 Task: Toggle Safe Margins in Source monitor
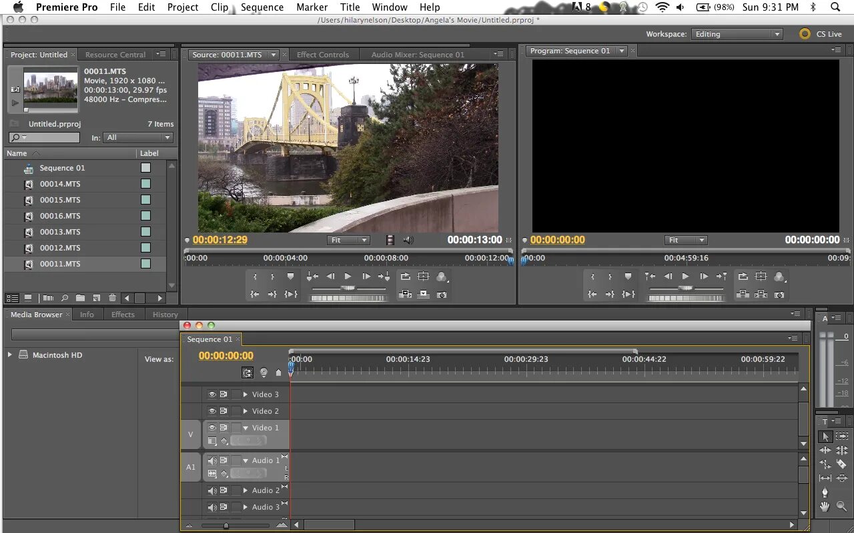pos(423,276)
